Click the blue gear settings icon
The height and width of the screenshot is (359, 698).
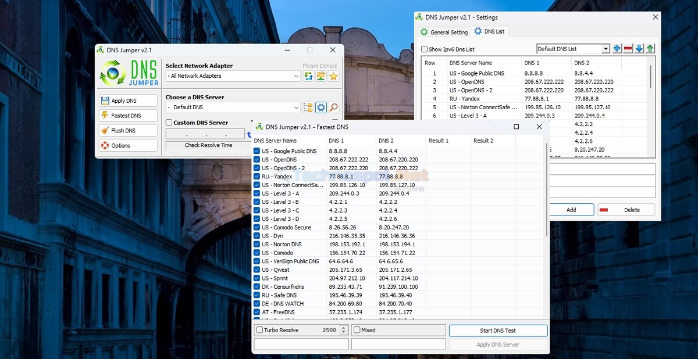click(x=321, y=107)
